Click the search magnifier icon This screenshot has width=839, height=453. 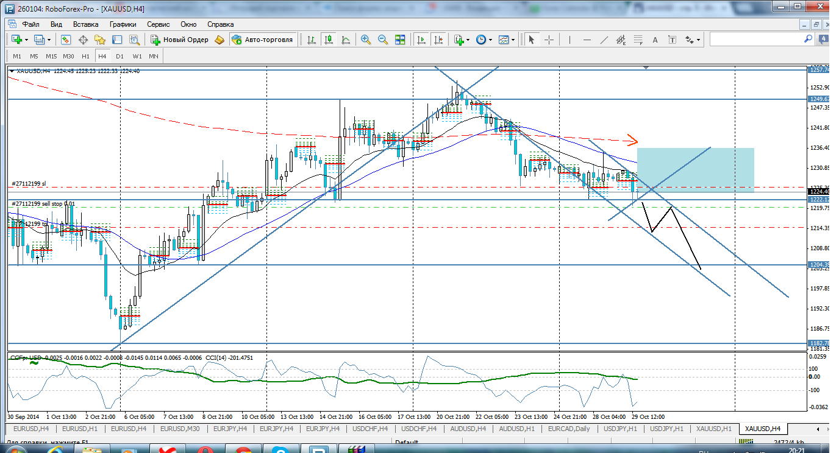pos(809,39)
